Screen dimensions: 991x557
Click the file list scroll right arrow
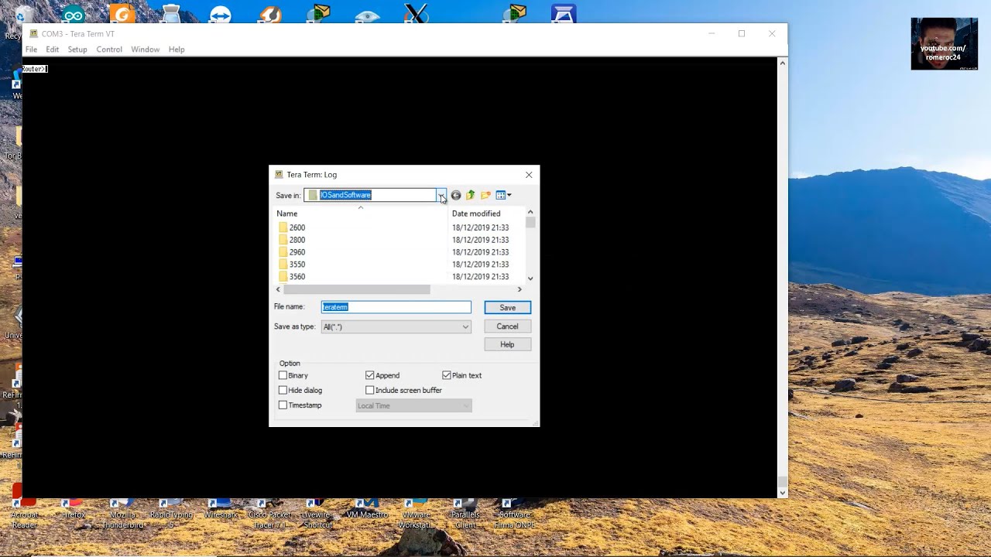(520, 289)
